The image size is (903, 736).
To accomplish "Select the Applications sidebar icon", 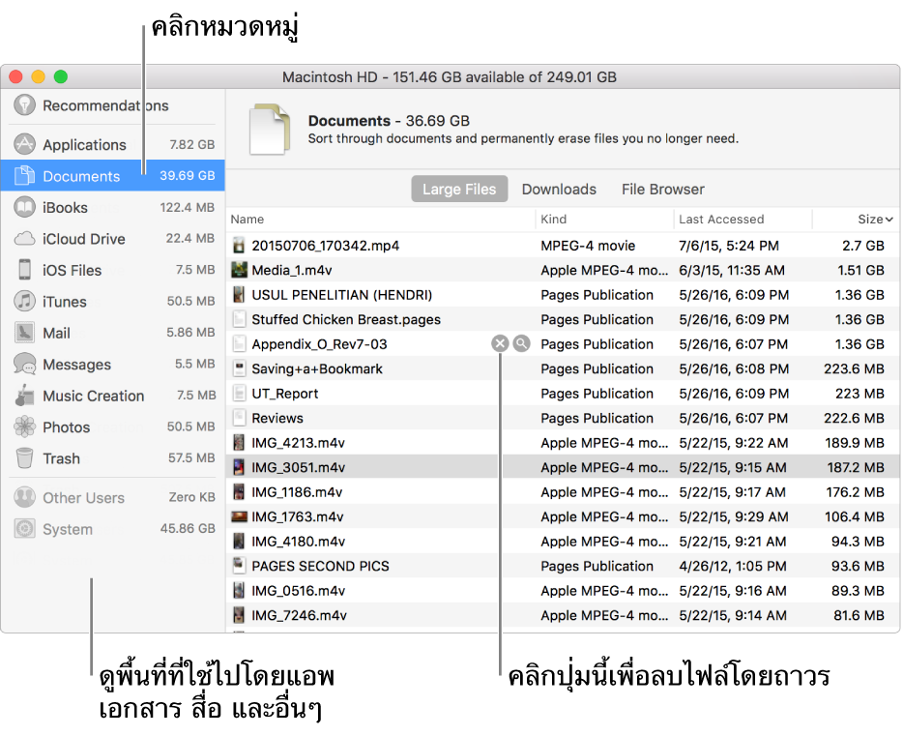I will (24, 144).
